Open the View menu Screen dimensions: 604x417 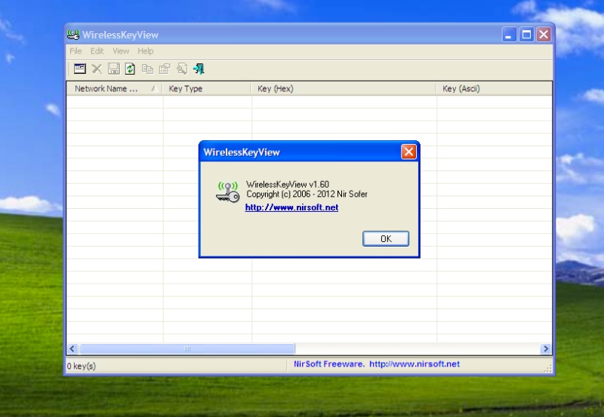[x=121, y=51]
